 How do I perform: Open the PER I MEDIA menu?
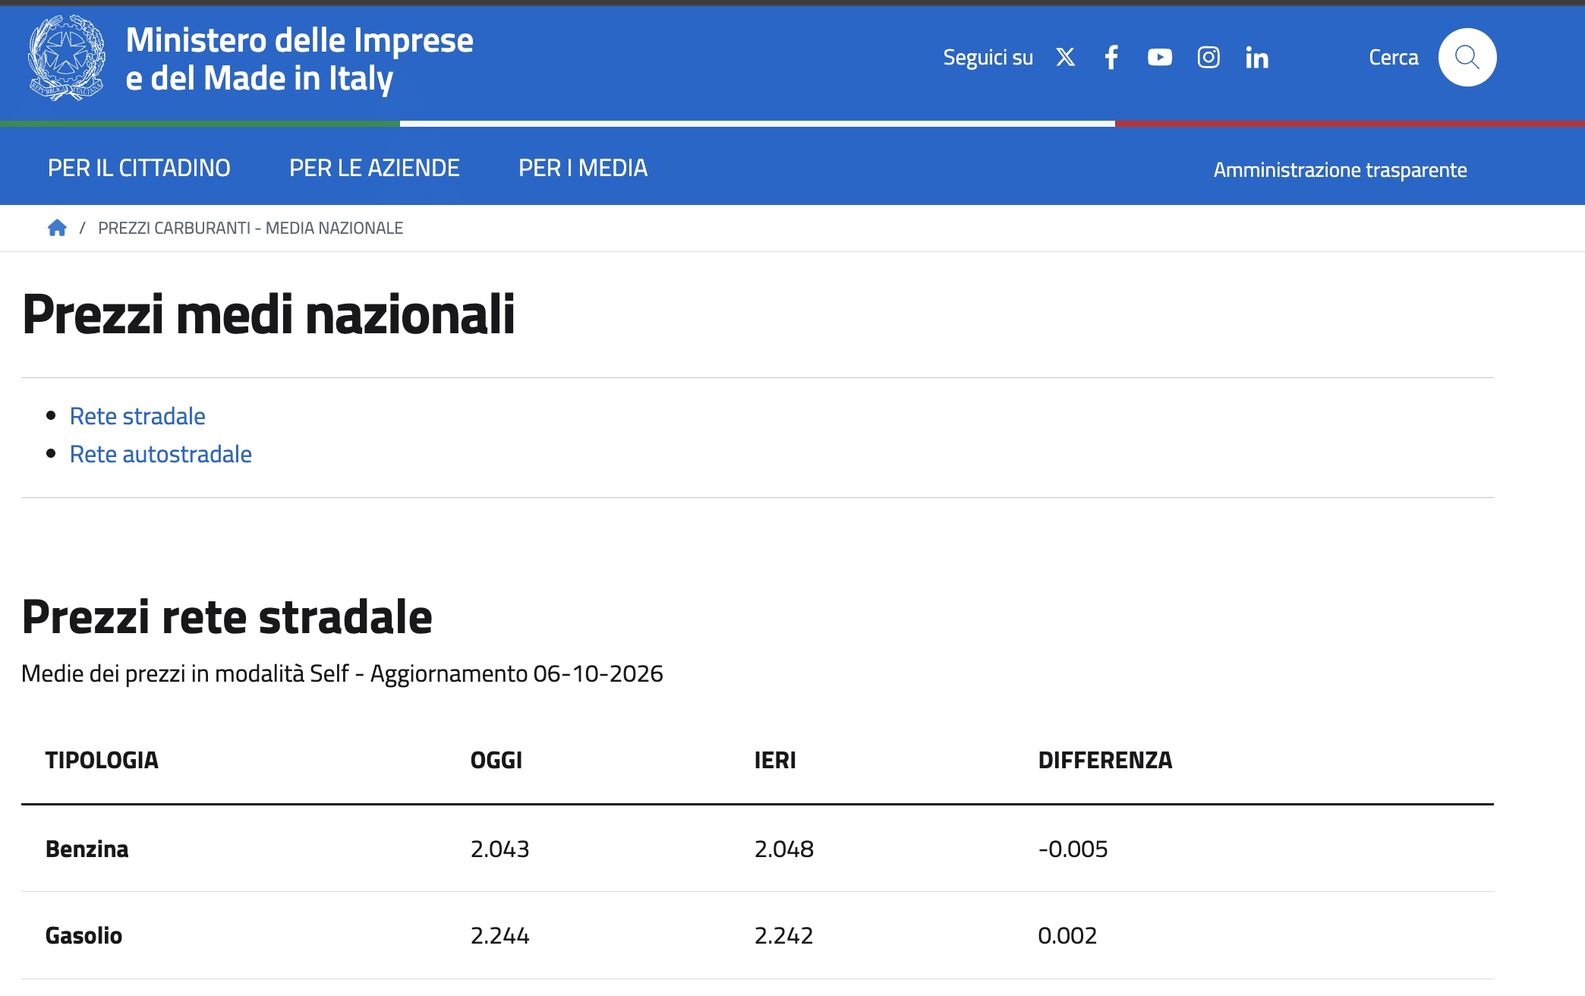[583, 168]
